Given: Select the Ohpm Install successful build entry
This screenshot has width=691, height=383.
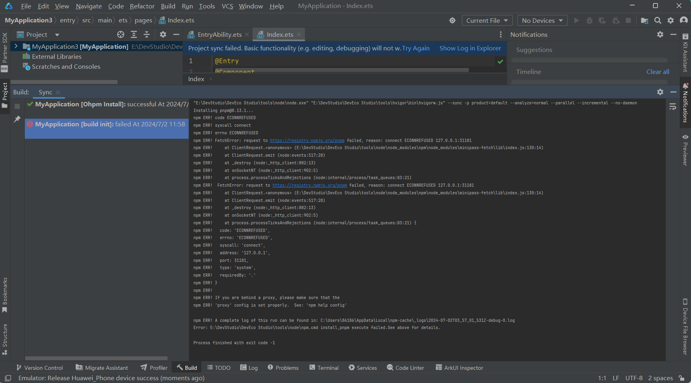Looking at the screenshot, I should 107,104.
